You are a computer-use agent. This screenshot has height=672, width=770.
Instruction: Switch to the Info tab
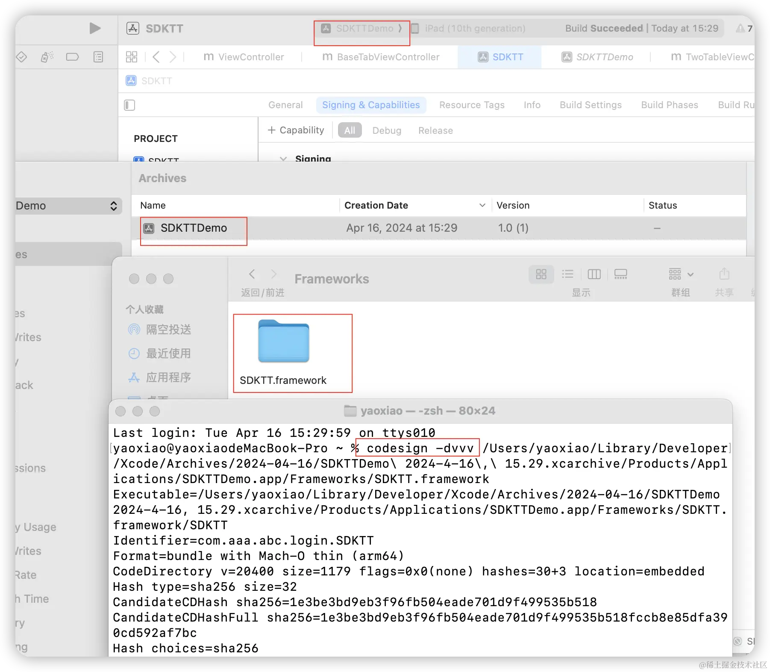[532, 105]
